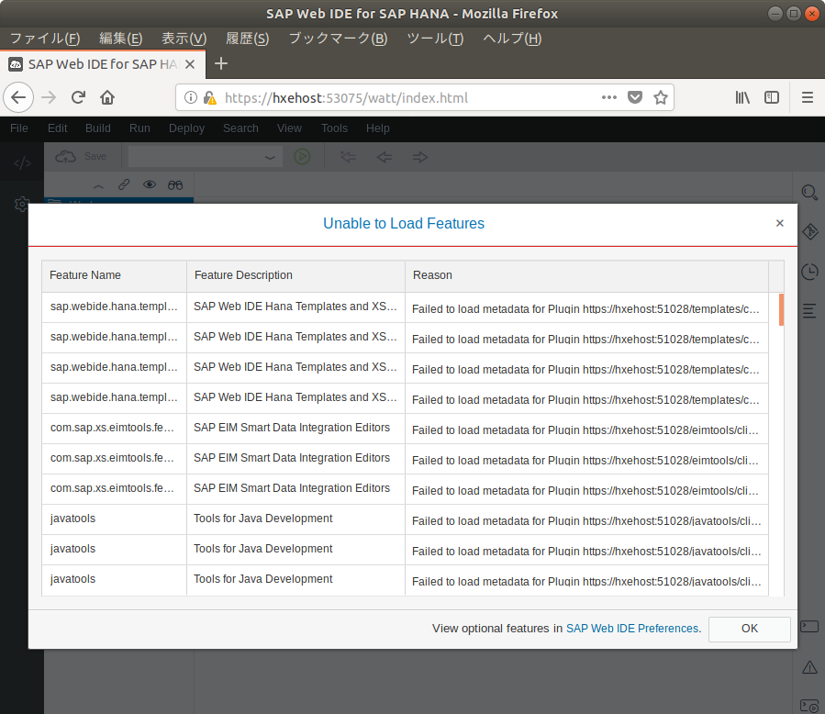Image resolution: width=825 pixels, height=714 pixels.
Task: Click the Reason column header
Action: pyautogui.click(x=432, y=275)
